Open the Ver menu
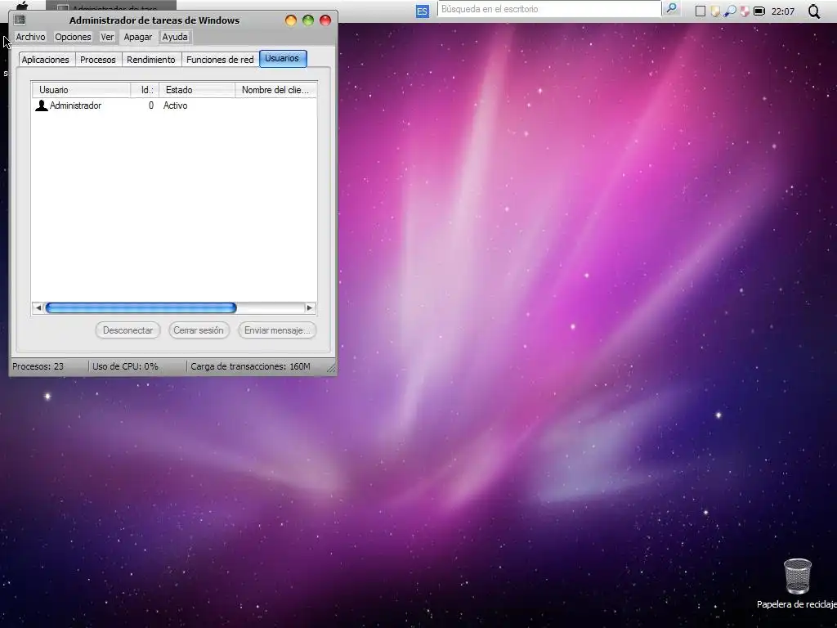Screen dimensions: 837x628 (x=107, y=37)
